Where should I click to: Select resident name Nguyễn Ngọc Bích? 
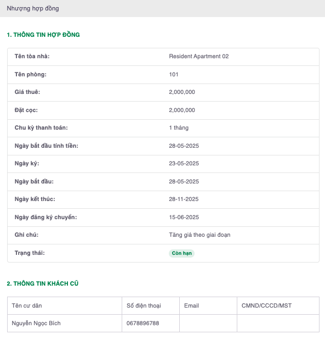point(36,324)
